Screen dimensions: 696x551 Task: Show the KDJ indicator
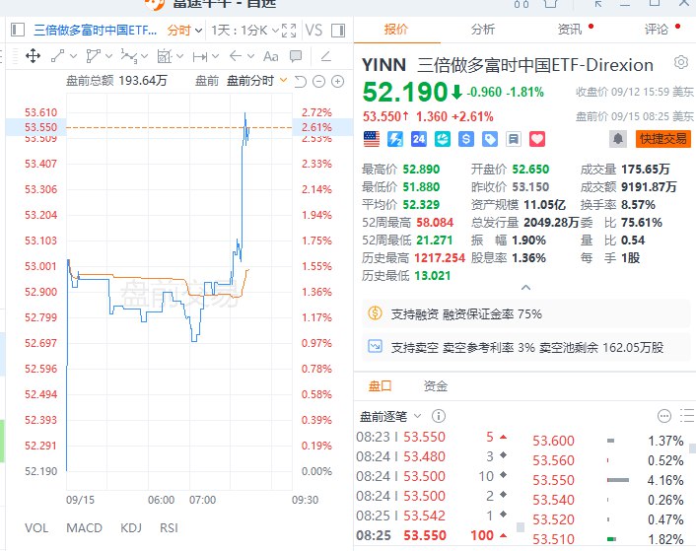pyautogui.click(x=131, y=528)
